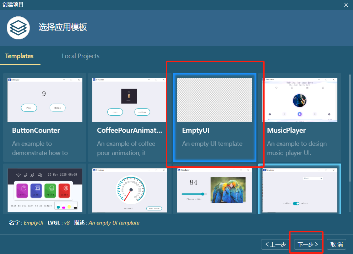The image size is (353, 254).
Task: Click the play icon in the MusicPlayer thumbnail
Action: click(299, 114)
